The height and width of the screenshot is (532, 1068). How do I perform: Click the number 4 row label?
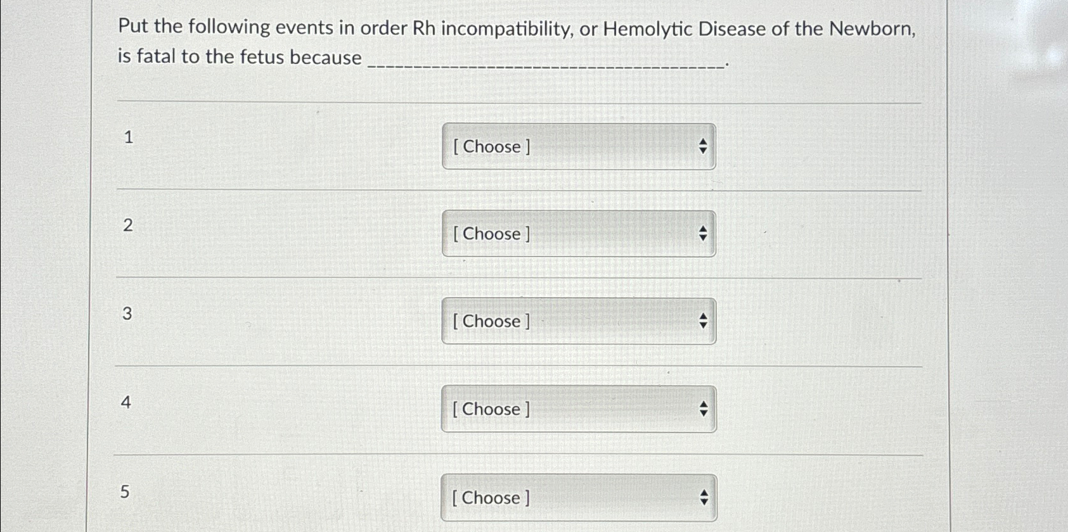point(126,401)
